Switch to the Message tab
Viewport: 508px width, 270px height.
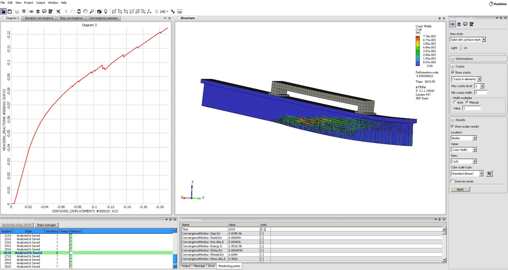(x=199, y=266)
